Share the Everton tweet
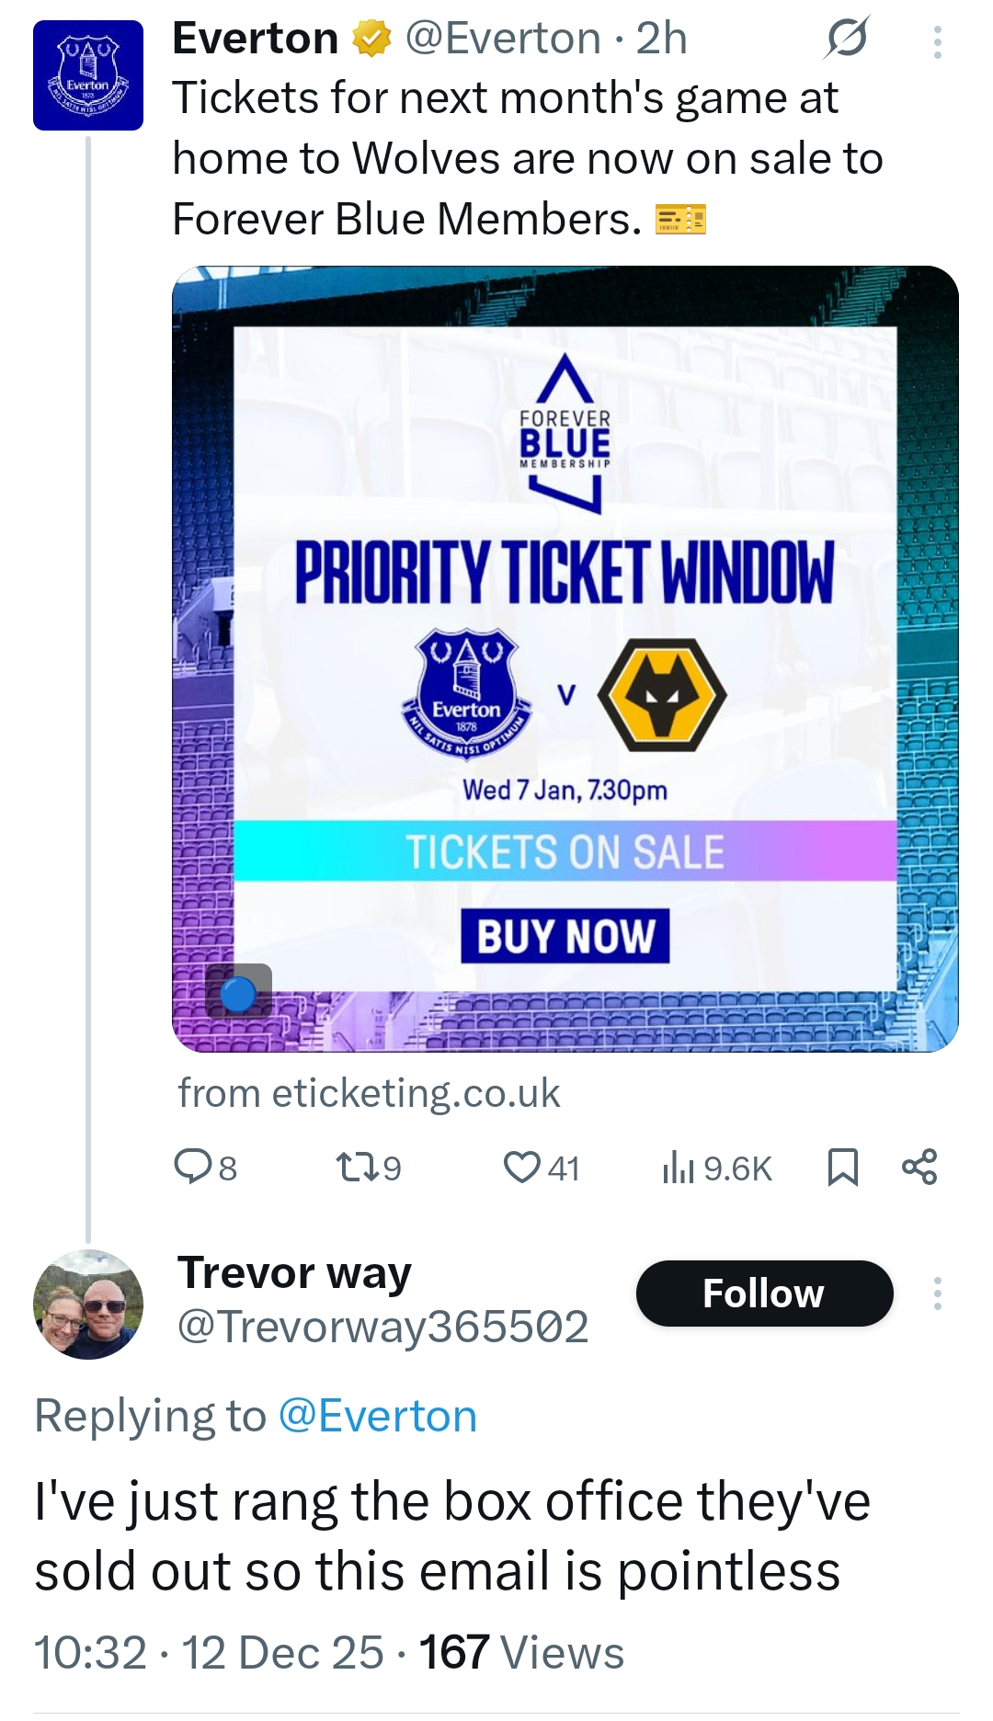993x1721 pixels. tap(919, 1167)
